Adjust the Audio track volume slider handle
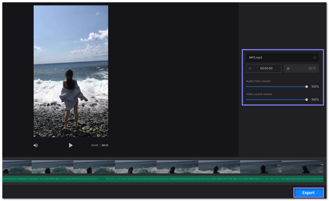This screenshot has height=201, width=329. (306, 87)
